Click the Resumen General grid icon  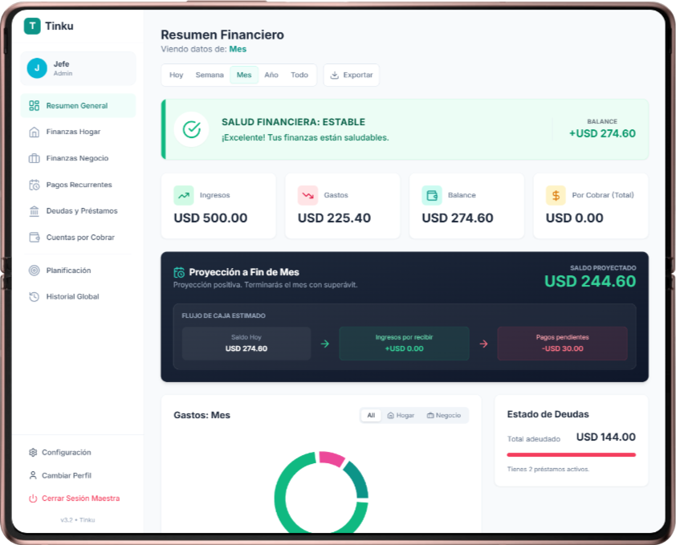tap(34, 106)
